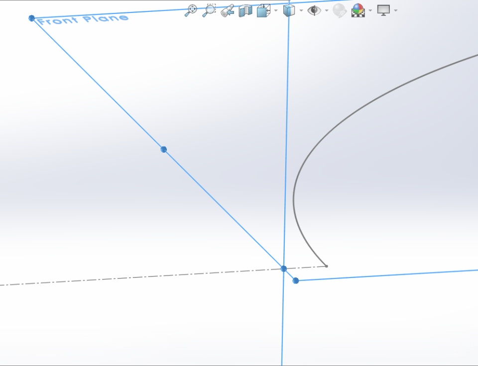Click the Previous View icon
Screen dimensions: 478x366
point(228,10)
